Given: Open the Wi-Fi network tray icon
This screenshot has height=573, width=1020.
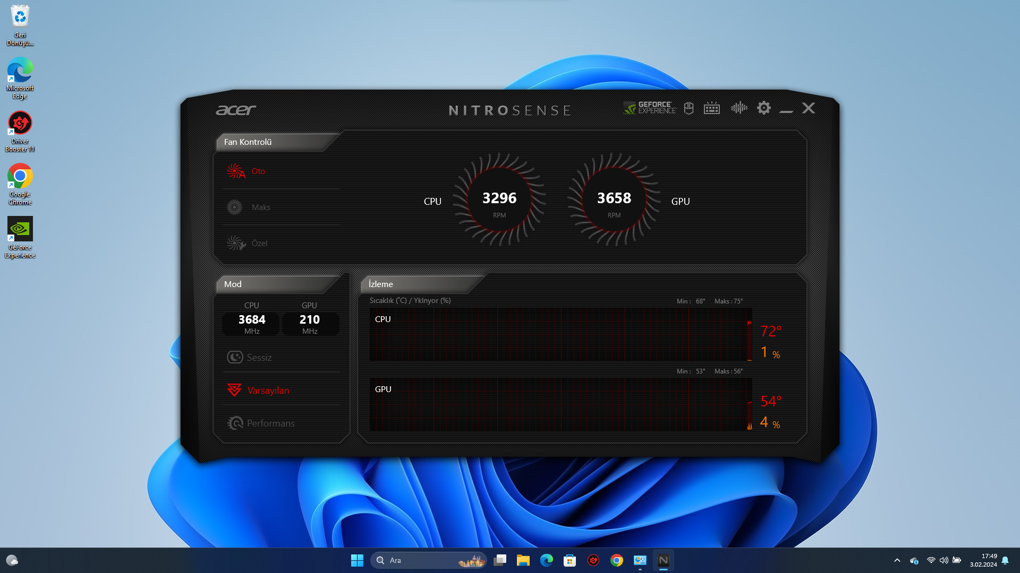Looking at the screenshot, I should pyautogui.click(x=931, y=560).
